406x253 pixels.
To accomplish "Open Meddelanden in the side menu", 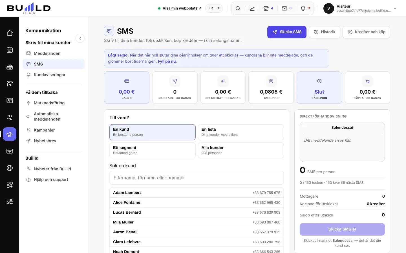I will click(54, 53).
